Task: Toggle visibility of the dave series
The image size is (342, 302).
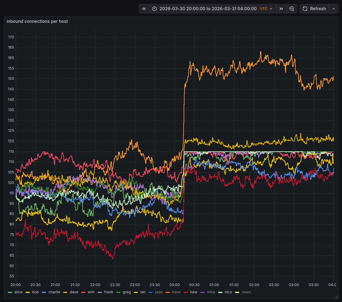Action: [x=74, y=292]
